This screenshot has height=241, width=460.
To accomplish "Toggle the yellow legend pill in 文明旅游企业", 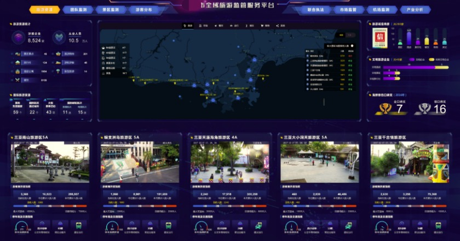I will [431, 59].
